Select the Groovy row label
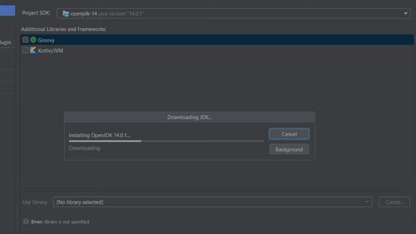Image resolution: width=416 pixels, height=234 pixels. 46,40
